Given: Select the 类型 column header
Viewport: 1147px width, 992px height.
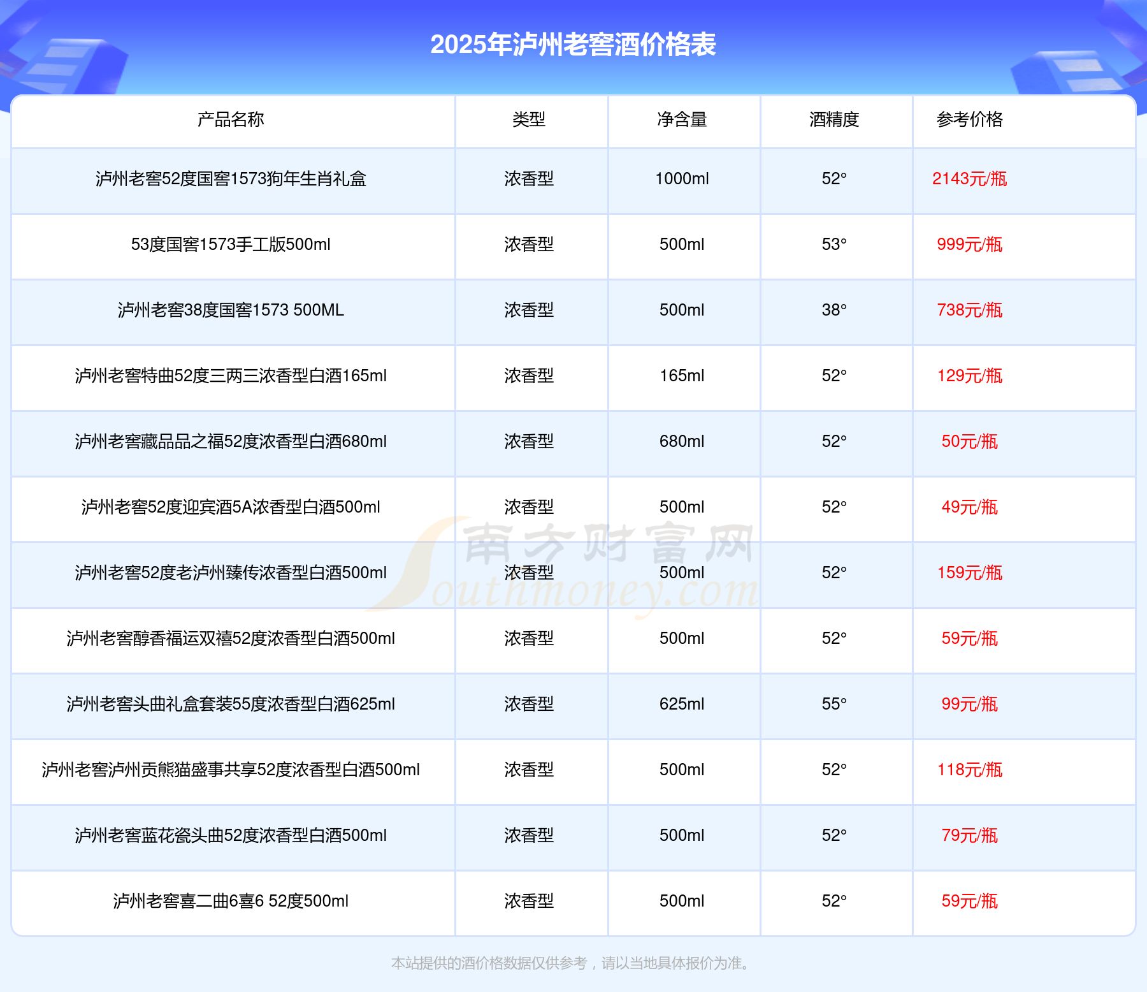Looking at the screenshot, I should (x=529, y=119).
